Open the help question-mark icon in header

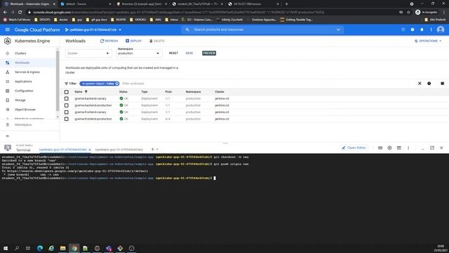(x=413, y=30)
